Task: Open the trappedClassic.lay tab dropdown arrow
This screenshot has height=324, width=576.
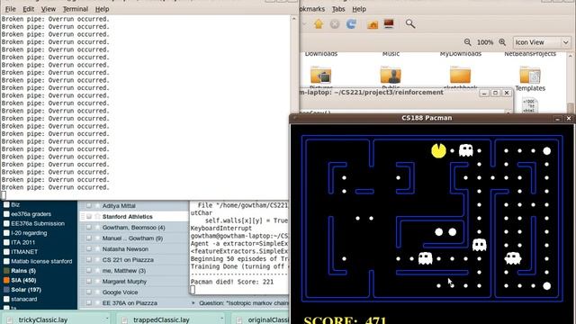Action: (221, 319)
